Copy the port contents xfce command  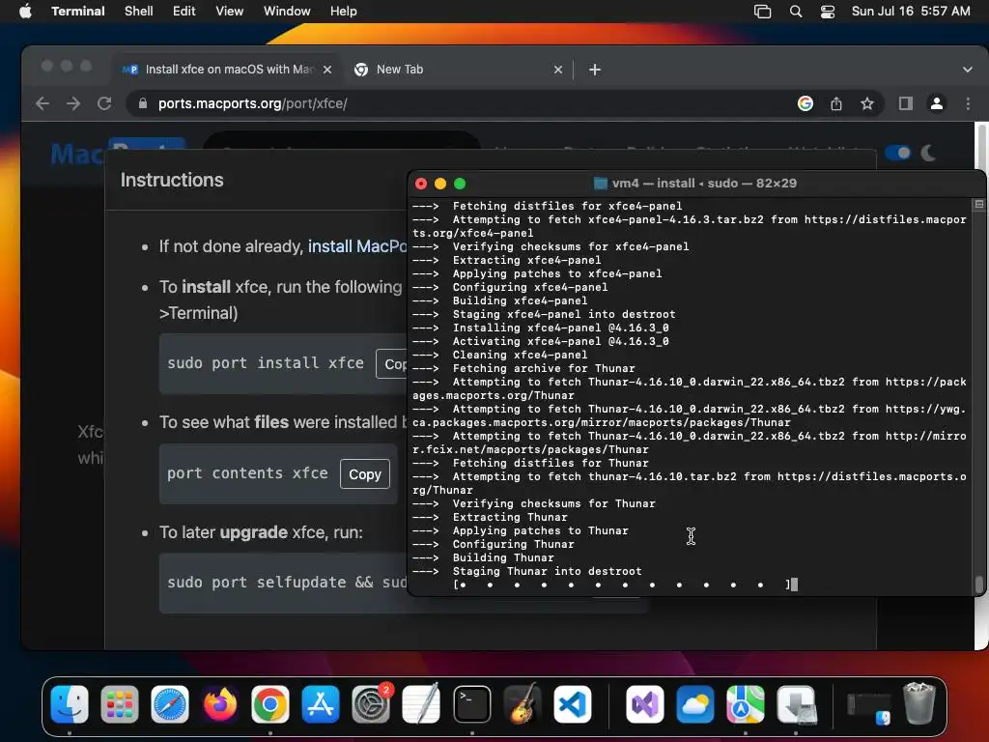pyautogui.click(x=364, y=473)
